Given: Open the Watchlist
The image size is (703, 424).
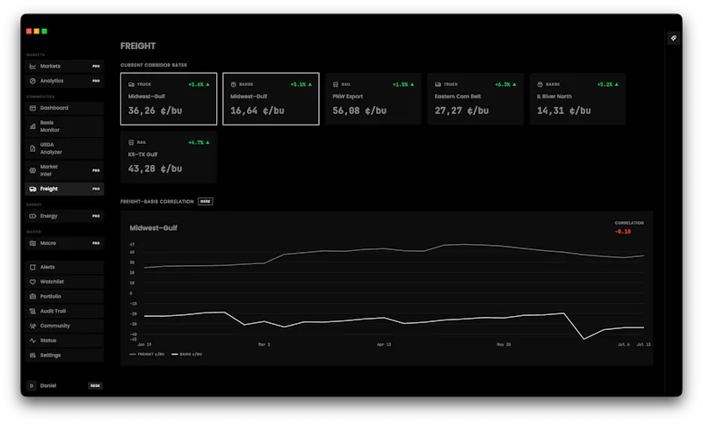Looking at the screenshot, I should tap(64, 282).
